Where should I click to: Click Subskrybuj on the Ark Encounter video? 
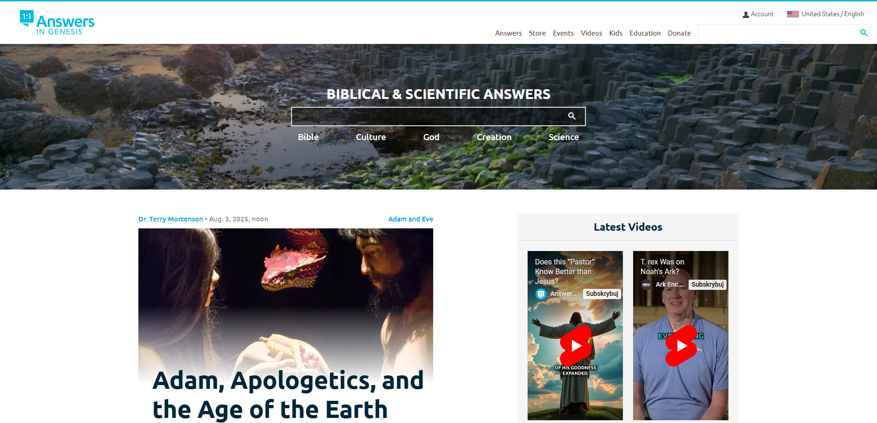pos(708,284)
